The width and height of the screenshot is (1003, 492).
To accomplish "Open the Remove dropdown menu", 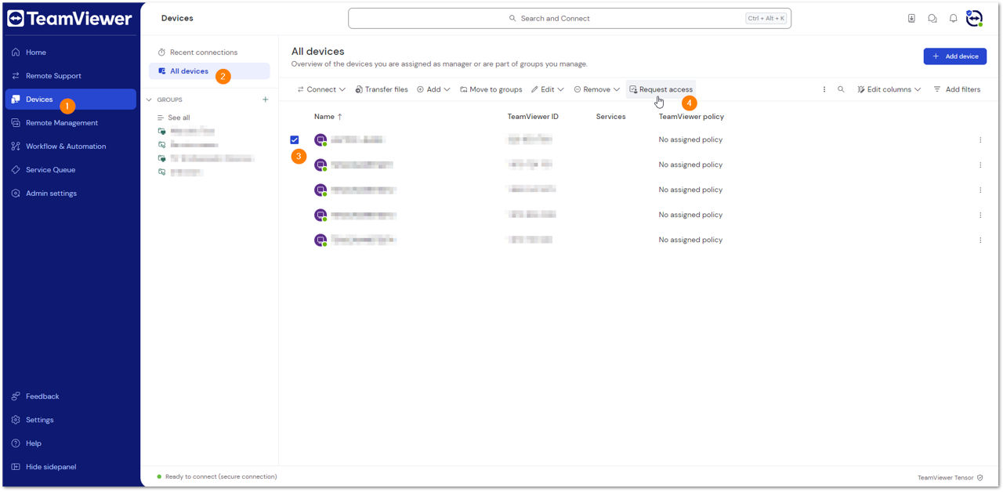I will (x=596, y=89).
